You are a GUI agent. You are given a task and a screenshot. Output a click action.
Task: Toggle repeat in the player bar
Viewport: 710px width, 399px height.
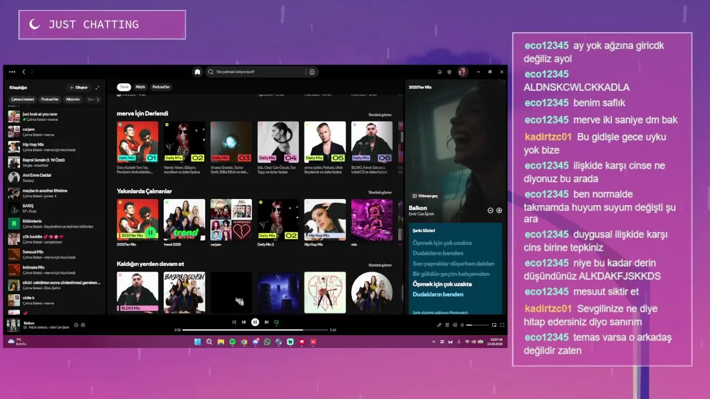click(x=276, y=322)
